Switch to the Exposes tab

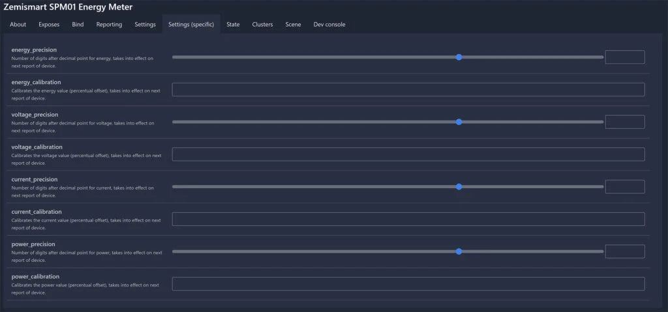click(49, 25)
